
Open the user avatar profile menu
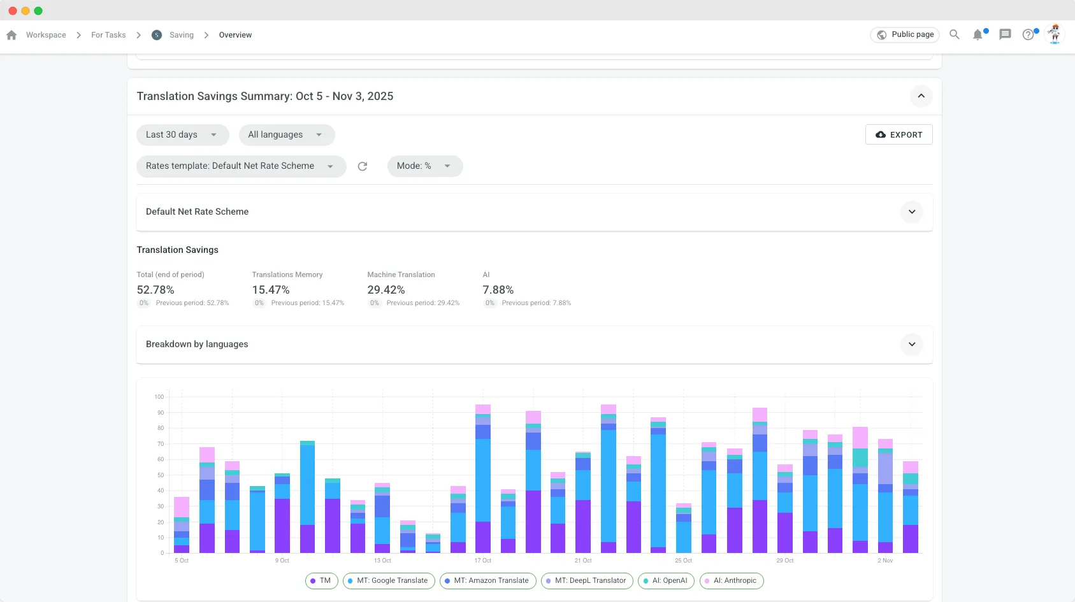tap(1055, 34)
